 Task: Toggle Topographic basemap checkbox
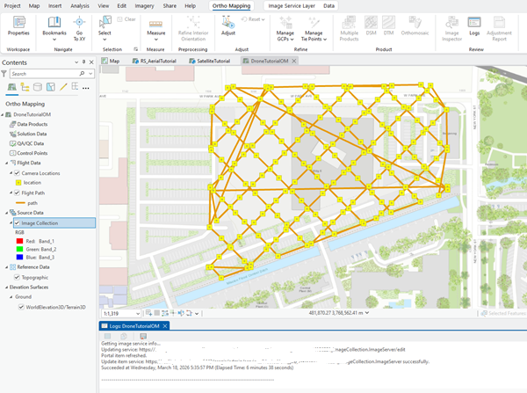tap(17, 277)
